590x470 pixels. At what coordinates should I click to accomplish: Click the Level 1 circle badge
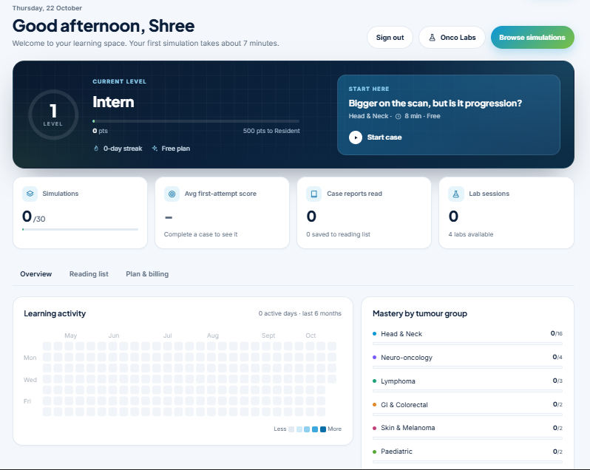[x=53, y=115]
